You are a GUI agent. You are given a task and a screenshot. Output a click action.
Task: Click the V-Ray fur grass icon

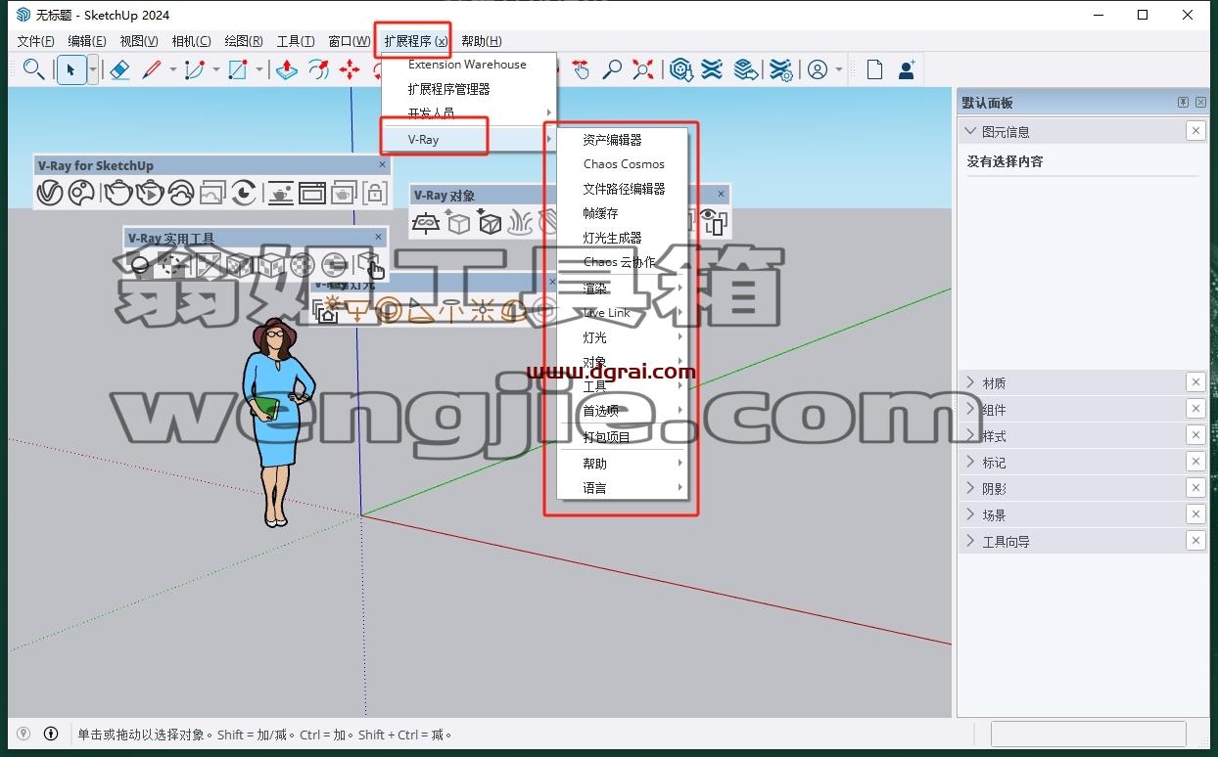click(520, 223)
